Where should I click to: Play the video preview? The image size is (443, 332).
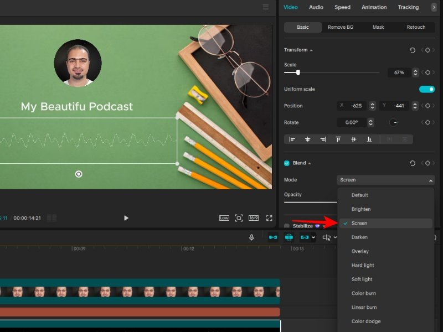tap(126, 218)
